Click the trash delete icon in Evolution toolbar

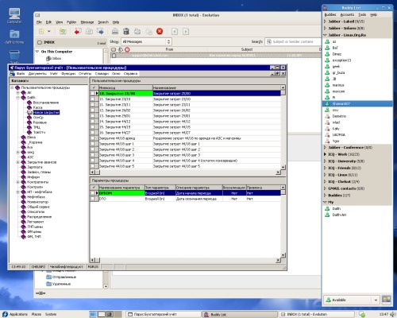click(126, 31)
